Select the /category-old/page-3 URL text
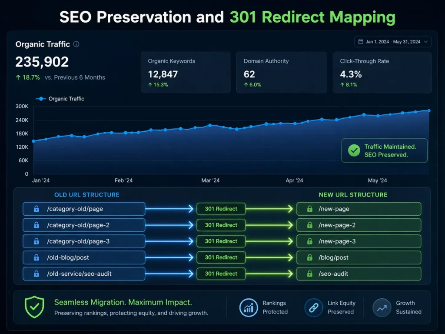Image resolution: width=445 pixels, height=334 pixels. point(78,241)
